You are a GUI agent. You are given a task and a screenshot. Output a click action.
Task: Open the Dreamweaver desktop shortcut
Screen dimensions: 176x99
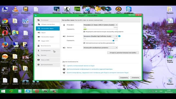(77, 10)
